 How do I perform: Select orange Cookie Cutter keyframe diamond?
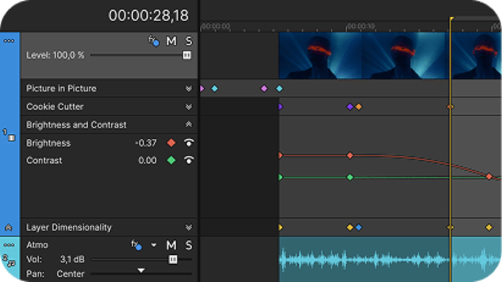[x=358, y=107]
